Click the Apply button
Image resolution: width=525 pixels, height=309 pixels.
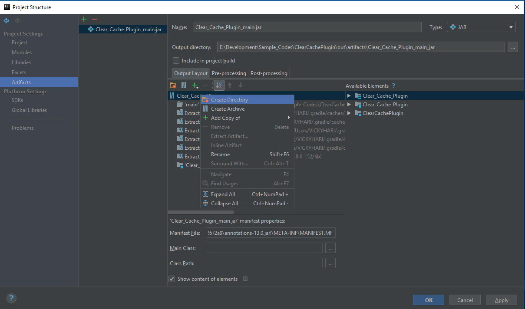click(501, 300)
